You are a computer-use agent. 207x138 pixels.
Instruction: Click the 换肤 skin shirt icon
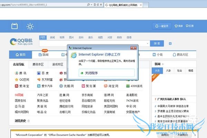click(176, 26)
